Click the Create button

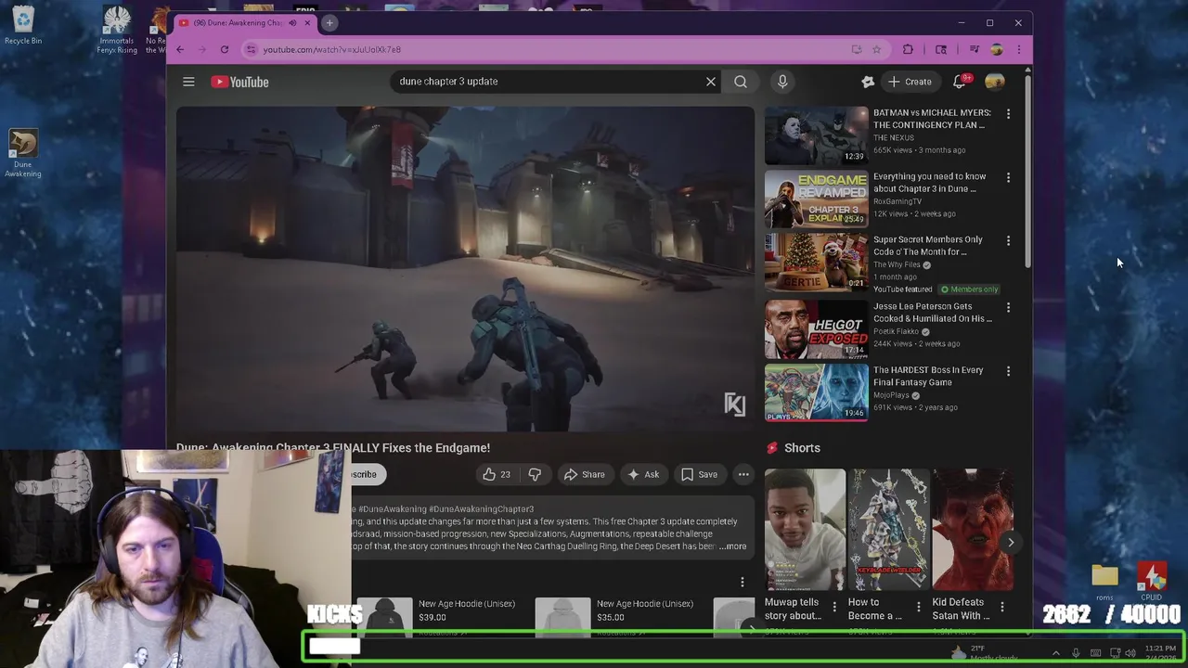pos(910,82)
